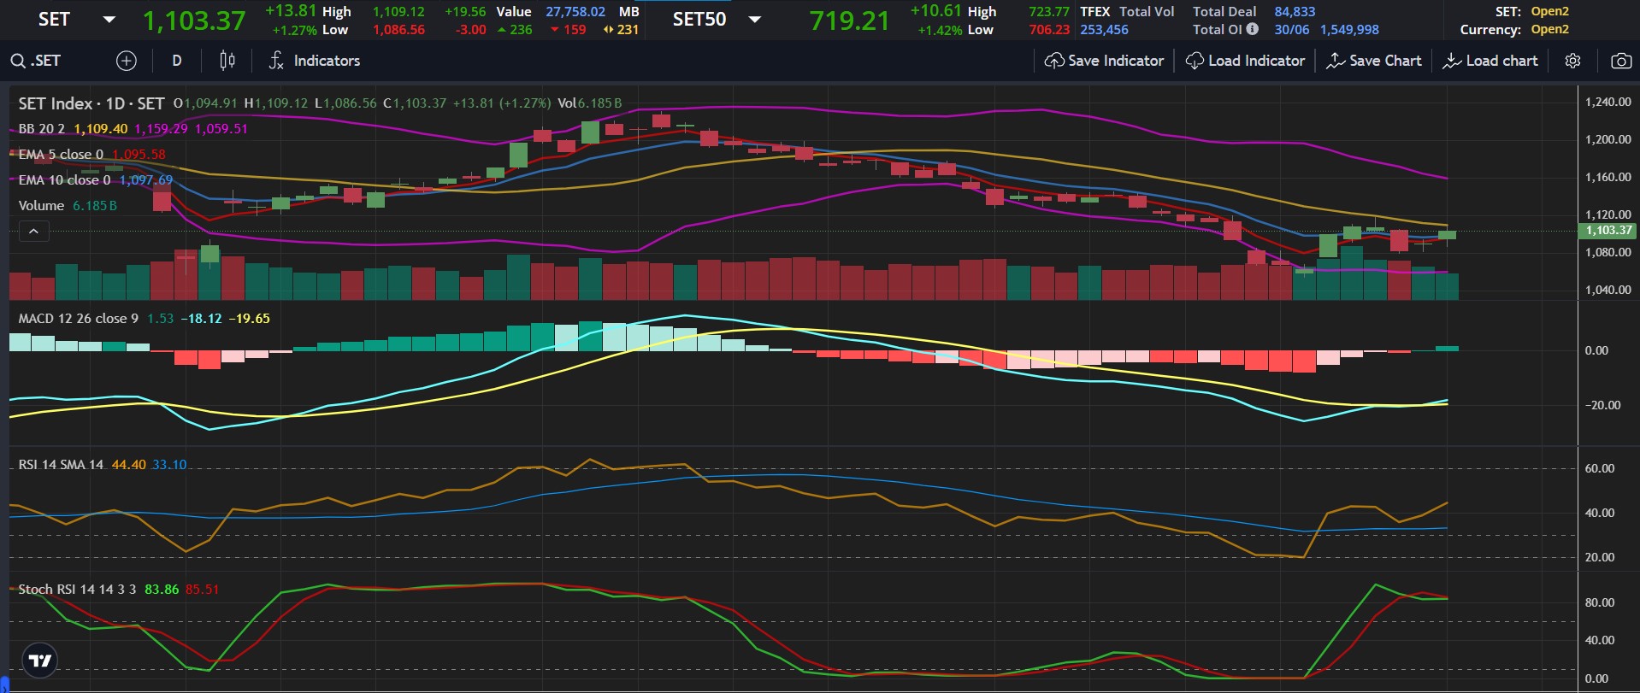Click the Save Chart upload icon
Viewport: 1640px width, 693px height.
click(x=1336, y=61)
